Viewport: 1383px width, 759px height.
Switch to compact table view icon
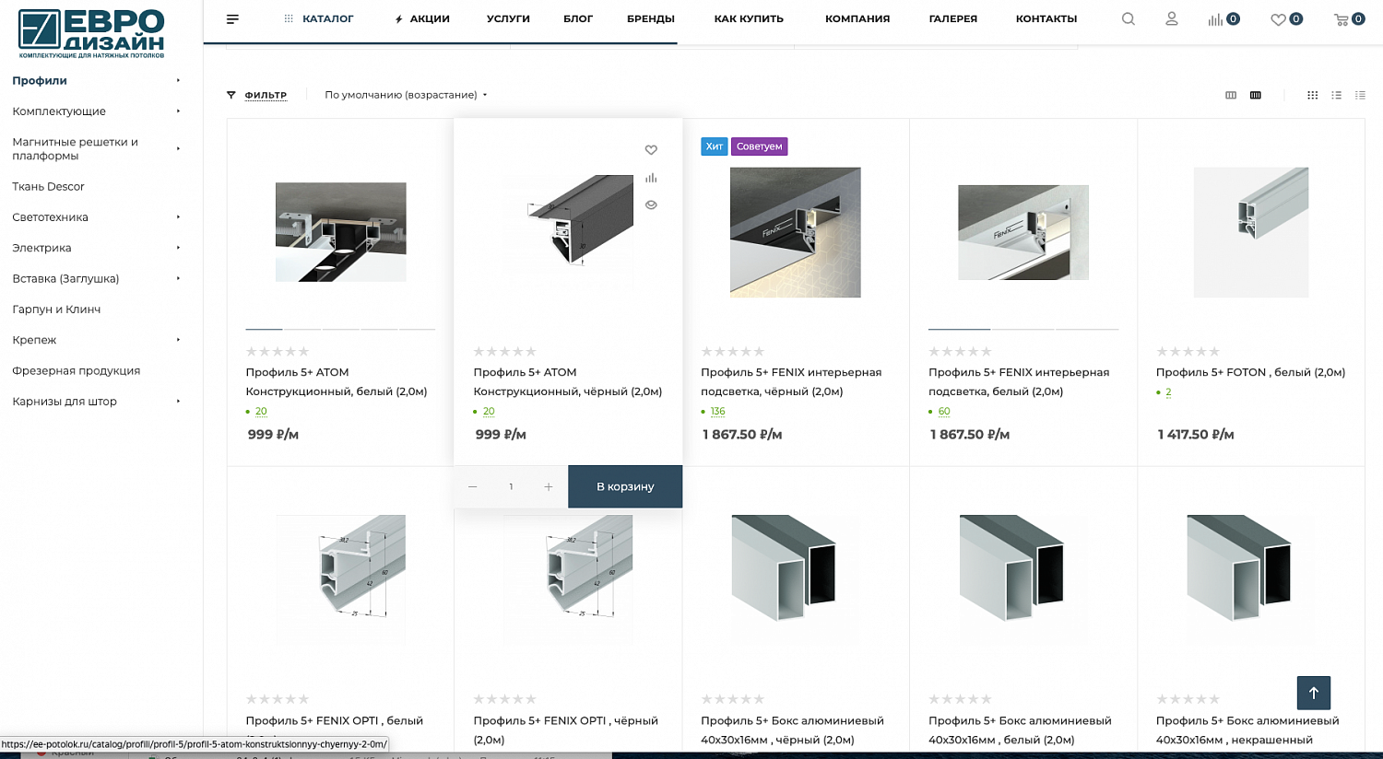[x=1360, y=95]
